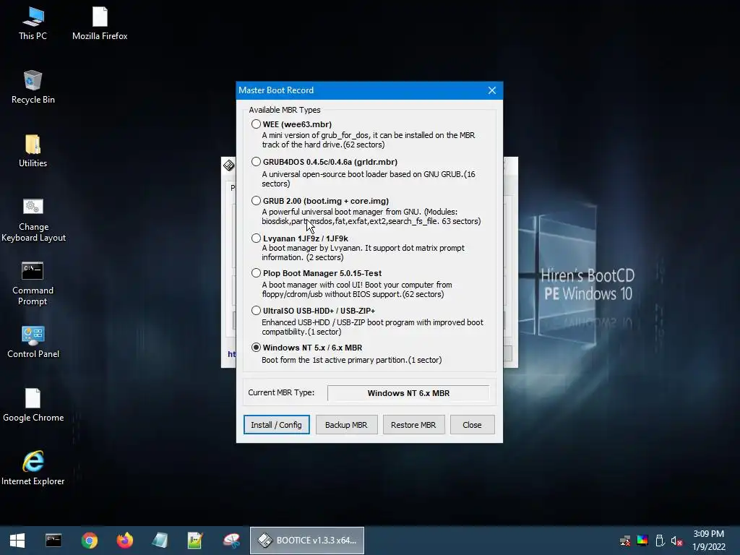
Task: Open Control Panel desktop icon
Action: 33,342
